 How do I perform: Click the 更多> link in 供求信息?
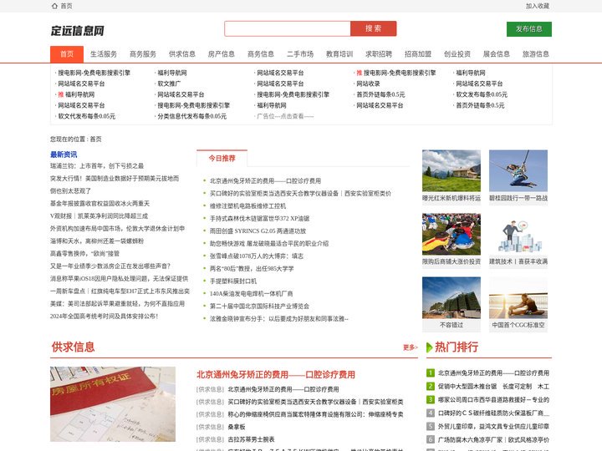410,347
